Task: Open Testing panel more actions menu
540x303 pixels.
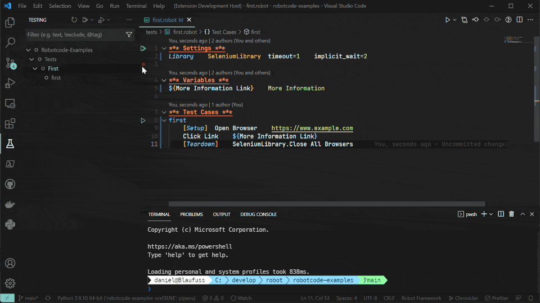Action: tap(129, 20)
